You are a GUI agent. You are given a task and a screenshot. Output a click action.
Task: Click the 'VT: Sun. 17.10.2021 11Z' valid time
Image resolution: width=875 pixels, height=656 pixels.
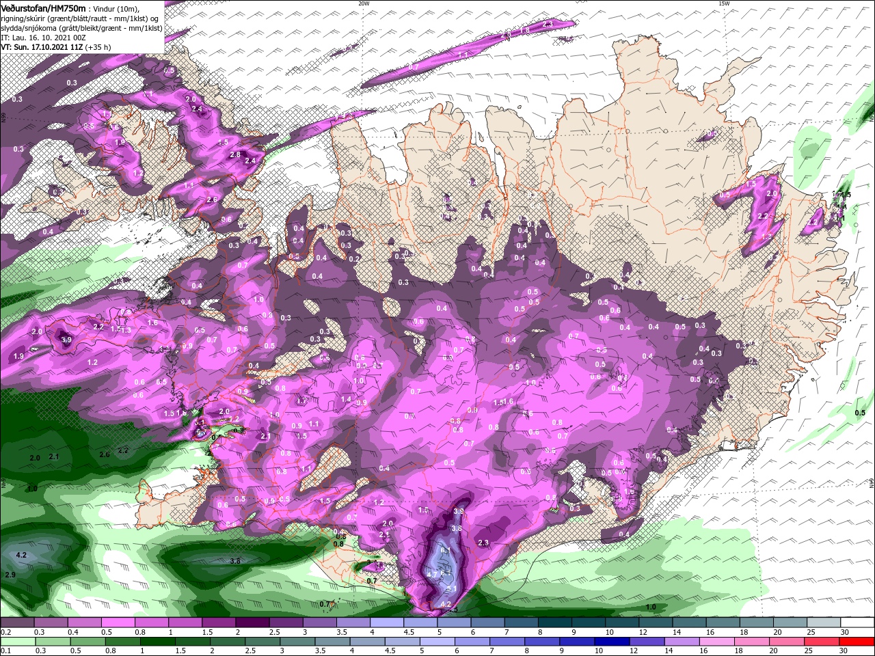click(x=42, y=47)
